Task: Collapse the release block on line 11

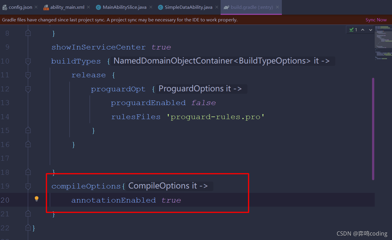Action: [28, 75]
